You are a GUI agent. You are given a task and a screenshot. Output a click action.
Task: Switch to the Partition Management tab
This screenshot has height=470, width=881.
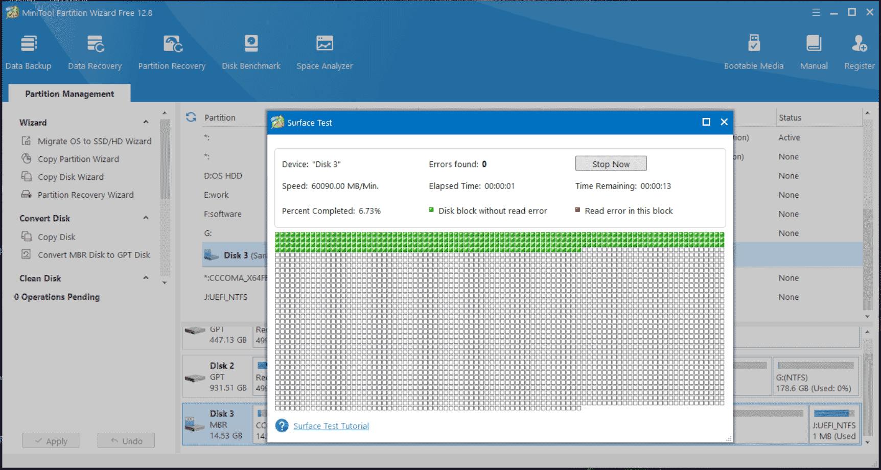[x=69, y=93]
